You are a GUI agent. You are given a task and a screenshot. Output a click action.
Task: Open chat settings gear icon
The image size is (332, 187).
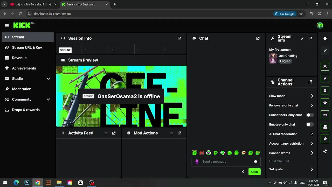coord(243,172)
